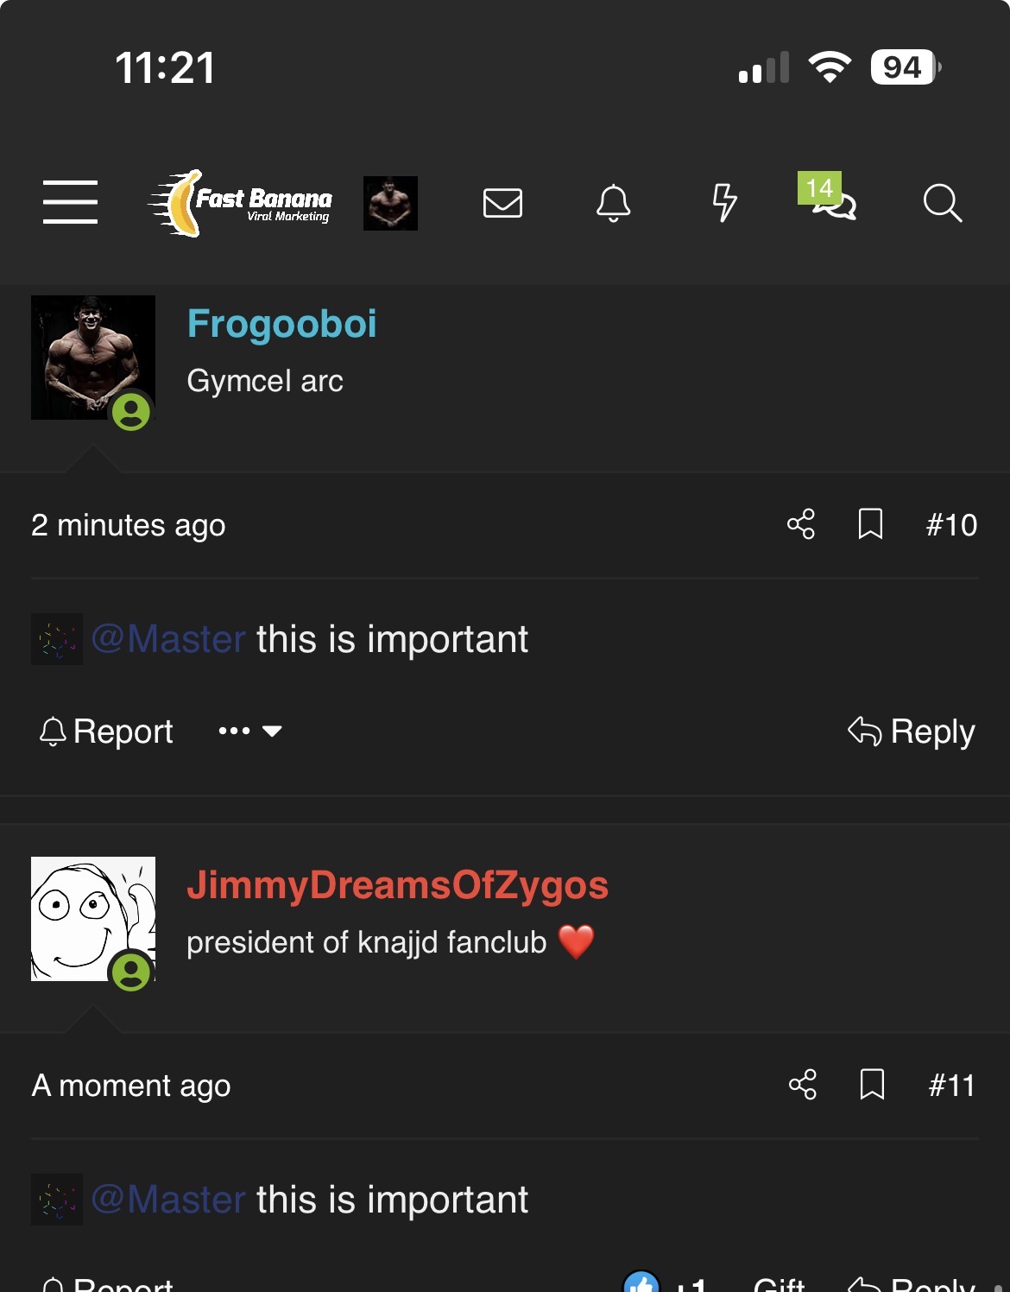Open post #11 permalink number
This screenshot has width=1010, height=1292.
952,1085
